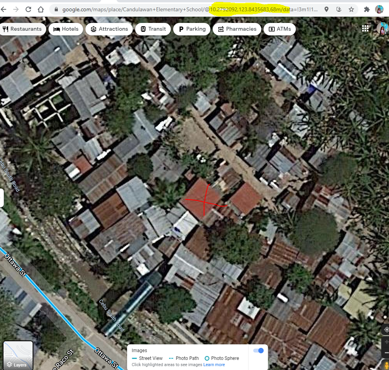Open the Learn more link

pyautogui.click(x=214, y=365)
